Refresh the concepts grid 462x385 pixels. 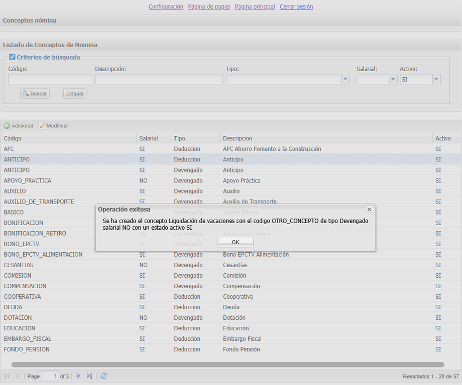point(104,376)
